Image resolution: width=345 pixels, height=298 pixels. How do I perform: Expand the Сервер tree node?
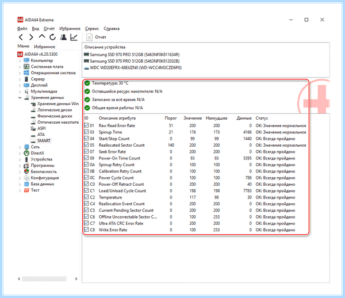point(20,79)
